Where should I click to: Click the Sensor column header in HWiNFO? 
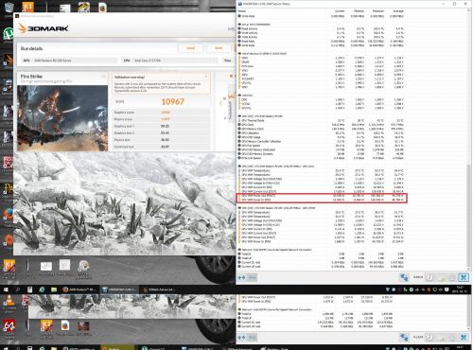242,11
